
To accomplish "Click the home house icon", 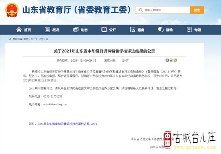I will [19, 30].
